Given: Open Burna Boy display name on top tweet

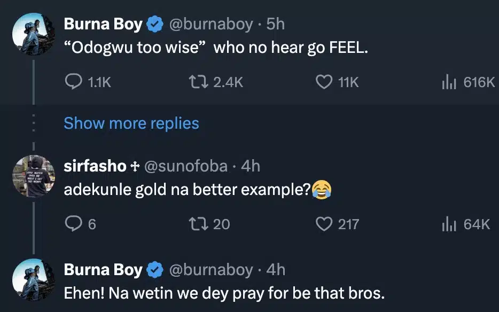Looking at the screenshot, I should pyautogui.click(x=103, y=24).
